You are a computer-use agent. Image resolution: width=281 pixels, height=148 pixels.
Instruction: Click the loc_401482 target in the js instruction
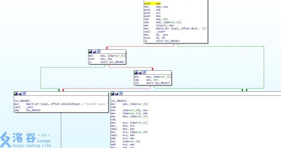pyautogui.click(x=116, y=62)
